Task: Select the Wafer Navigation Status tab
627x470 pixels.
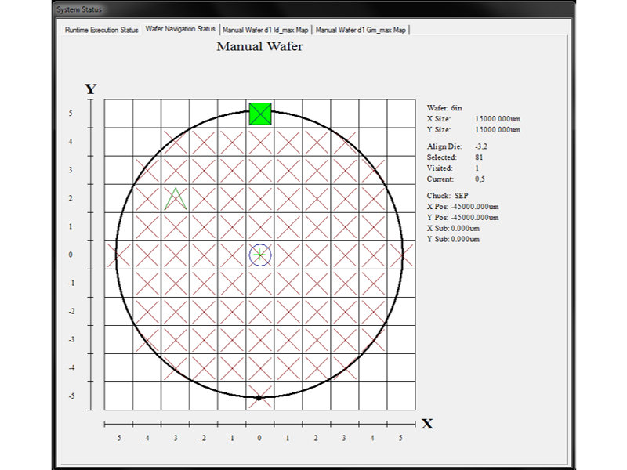Action: click(180, 29)
